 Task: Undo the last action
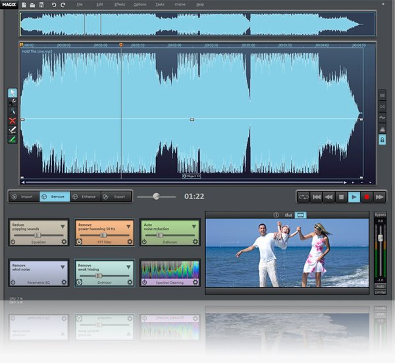point(54,5)
